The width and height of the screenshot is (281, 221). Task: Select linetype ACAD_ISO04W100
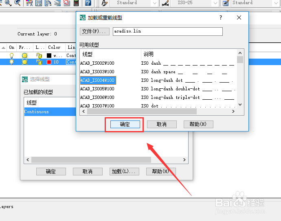[98, 80]
